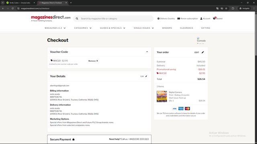
Task: Click EDIT in Your order panel
Action: (x=197, y=52)
